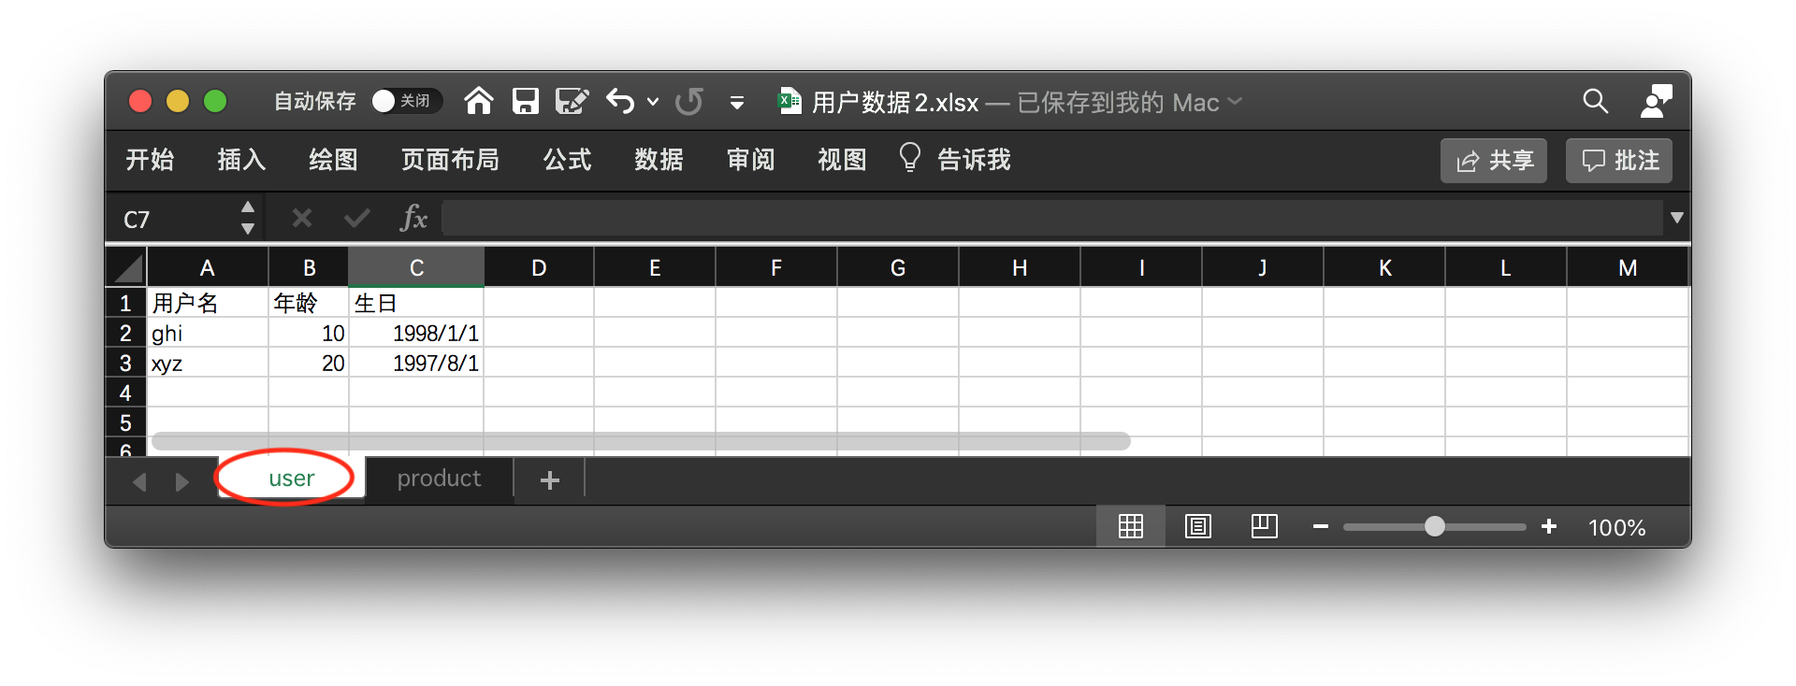
Task: Open the 公式 ribbon tab
Action: pyautogui.click(x=567, y=160)
